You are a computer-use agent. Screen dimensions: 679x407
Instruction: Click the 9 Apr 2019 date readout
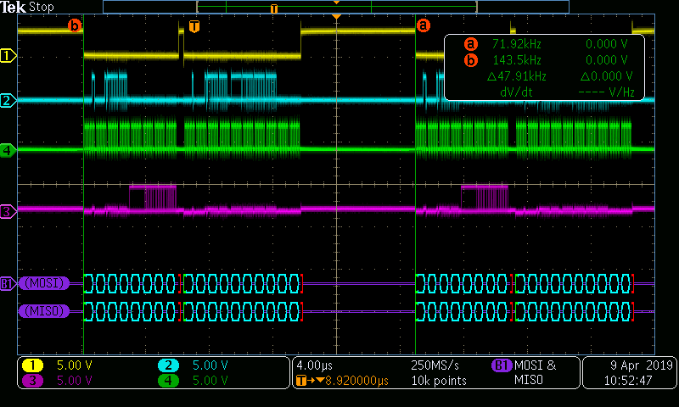(642, 365)
